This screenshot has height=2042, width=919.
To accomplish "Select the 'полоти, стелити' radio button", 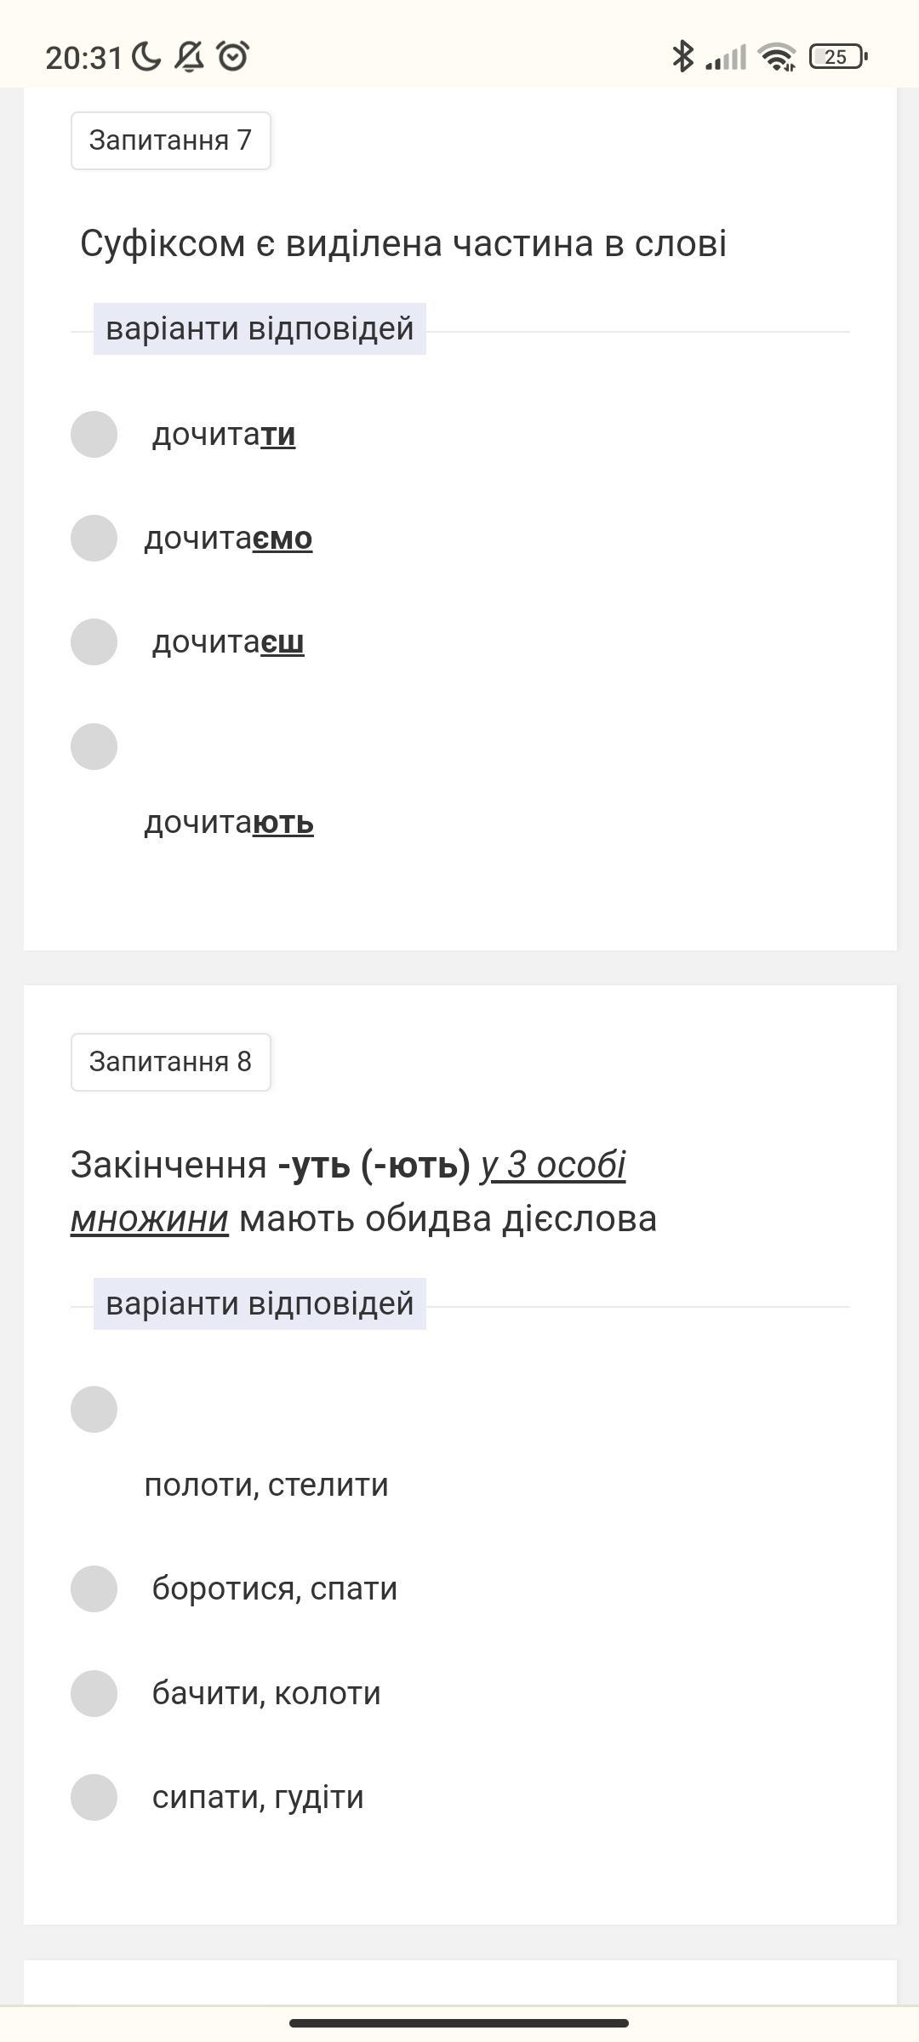I will (94, 1409).
